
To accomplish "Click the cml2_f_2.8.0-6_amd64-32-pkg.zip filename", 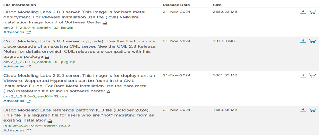I will (x=39, y=62).
